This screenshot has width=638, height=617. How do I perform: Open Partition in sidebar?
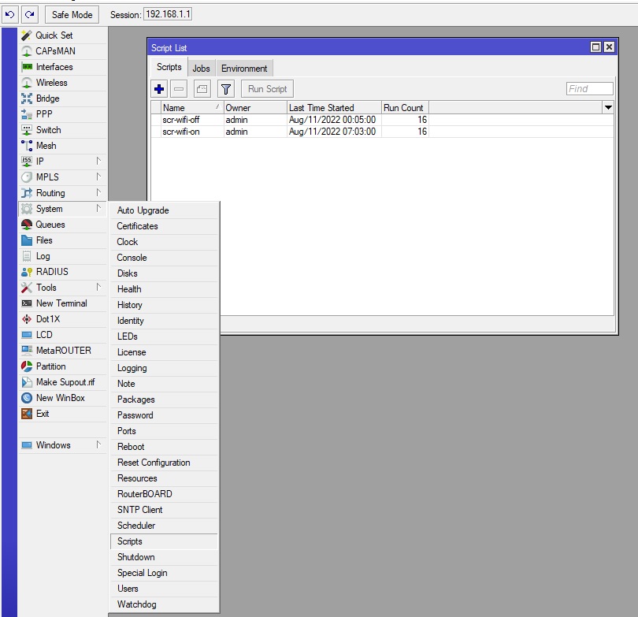click(x=63, y=366)
